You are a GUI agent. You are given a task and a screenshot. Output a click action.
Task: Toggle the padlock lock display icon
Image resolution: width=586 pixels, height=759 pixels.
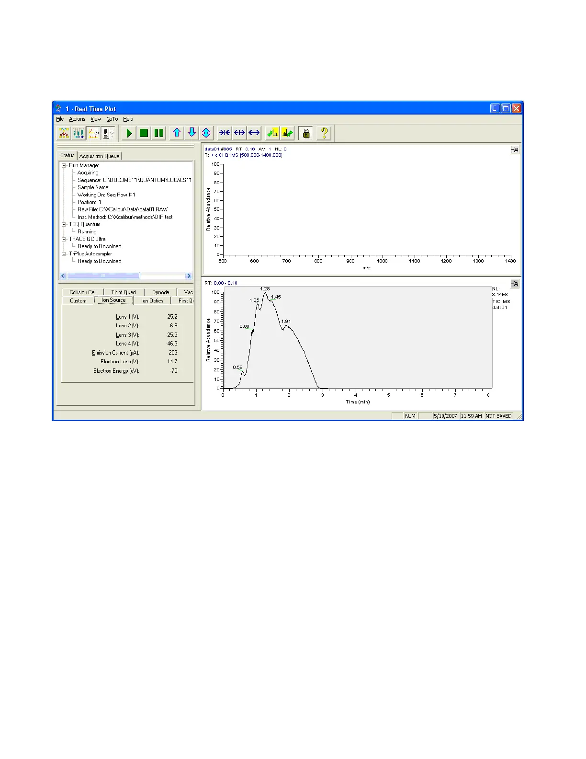[x=306, y=133]
